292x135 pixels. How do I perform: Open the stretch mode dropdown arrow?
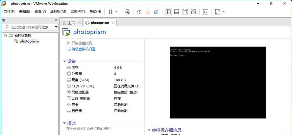point(224,12)
